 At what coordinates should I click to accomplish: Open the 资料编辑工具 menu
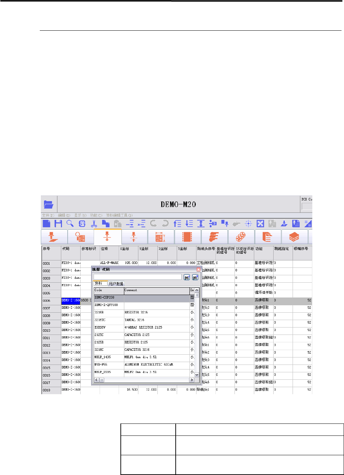pos(119,215)
